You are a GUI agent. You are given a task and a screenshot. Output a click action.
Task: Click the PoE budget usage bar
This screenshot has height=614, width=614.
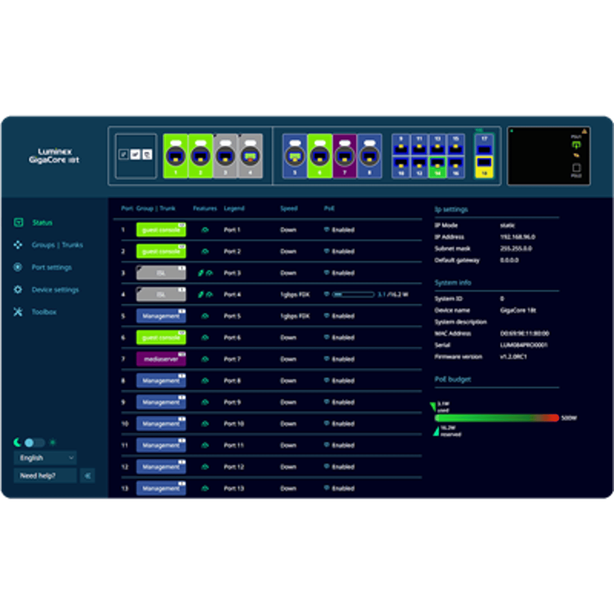pos(496,418)
